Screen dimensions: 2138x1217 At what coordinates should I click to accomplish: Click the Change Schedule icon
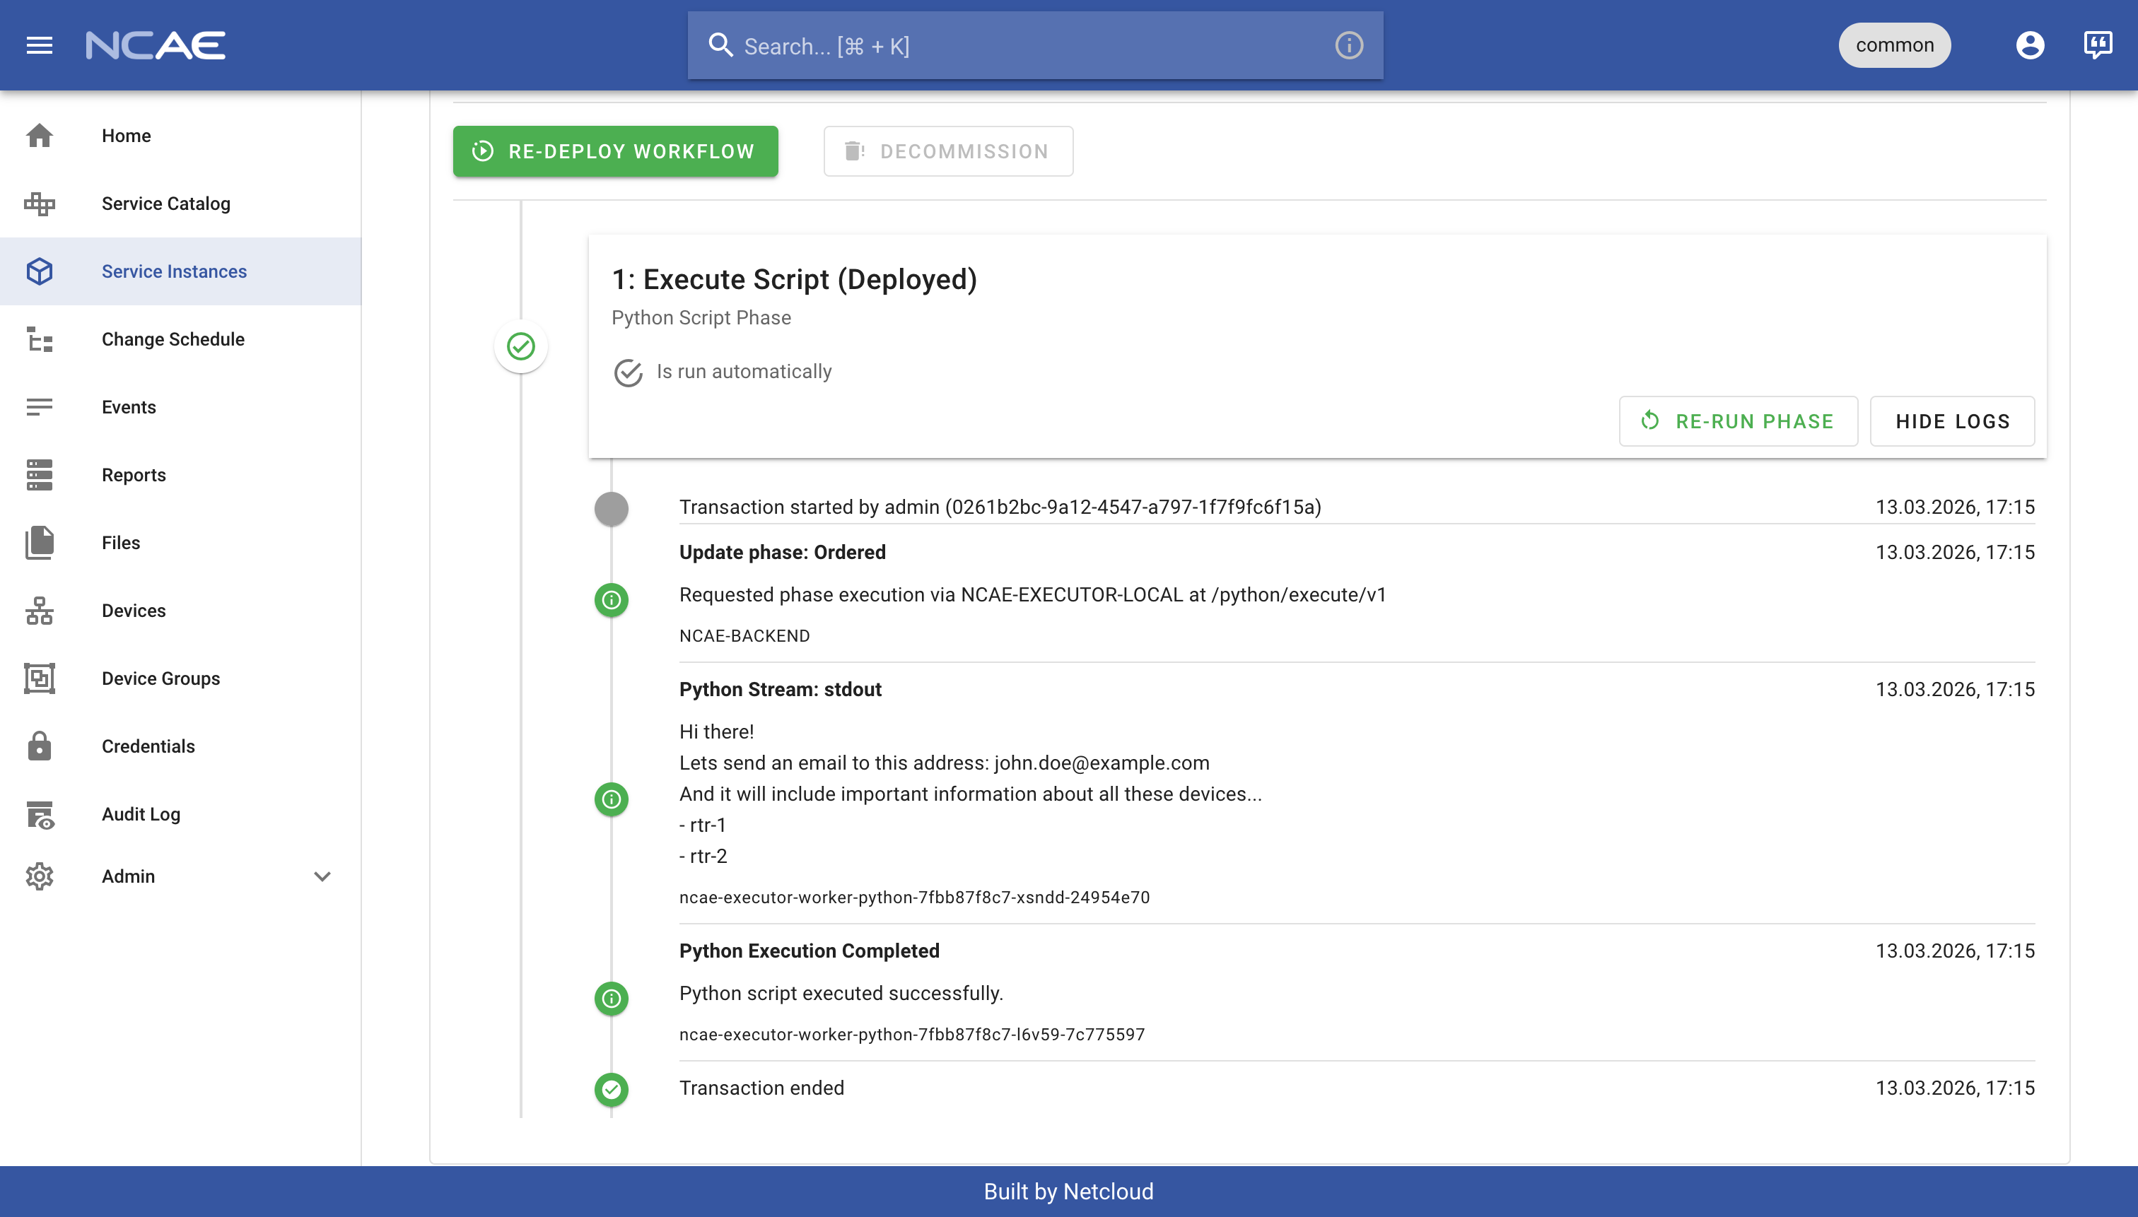click(40, 339)
